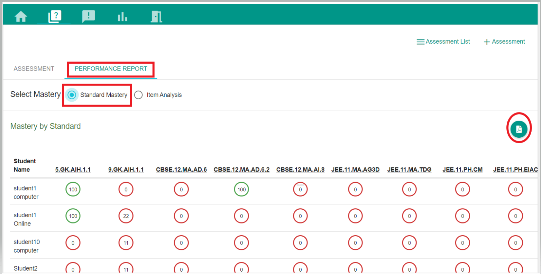Click student1 computer's 100 under CBSE.12.MA.AD.6.2
This screenshot has height=274, width=541.
(241, 189)
